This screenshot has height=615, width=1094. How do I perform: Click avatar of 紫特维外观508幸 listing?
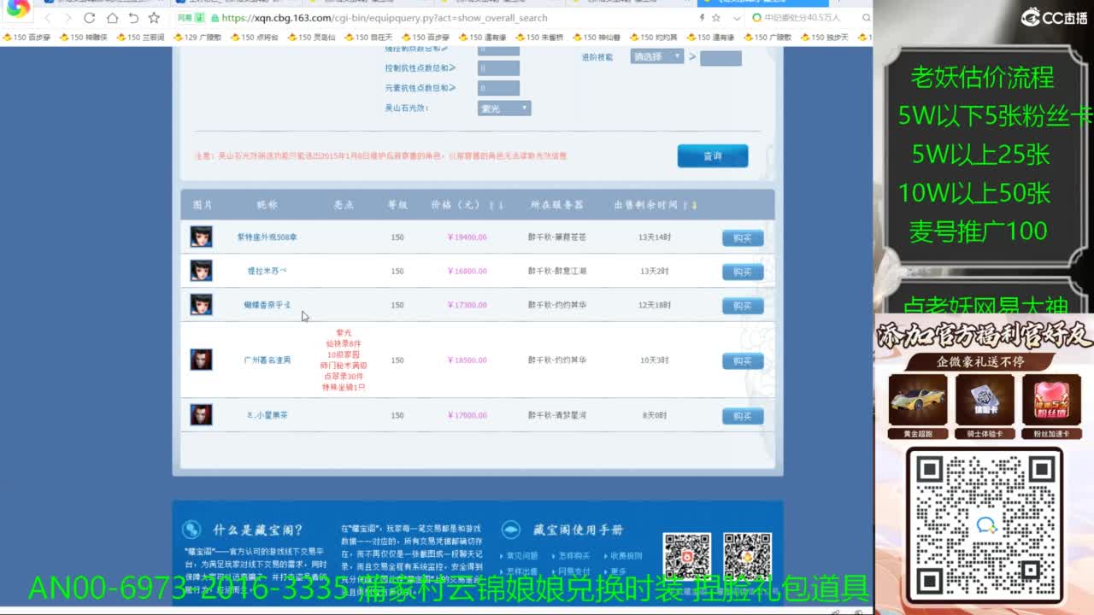(x=201, y=237)
